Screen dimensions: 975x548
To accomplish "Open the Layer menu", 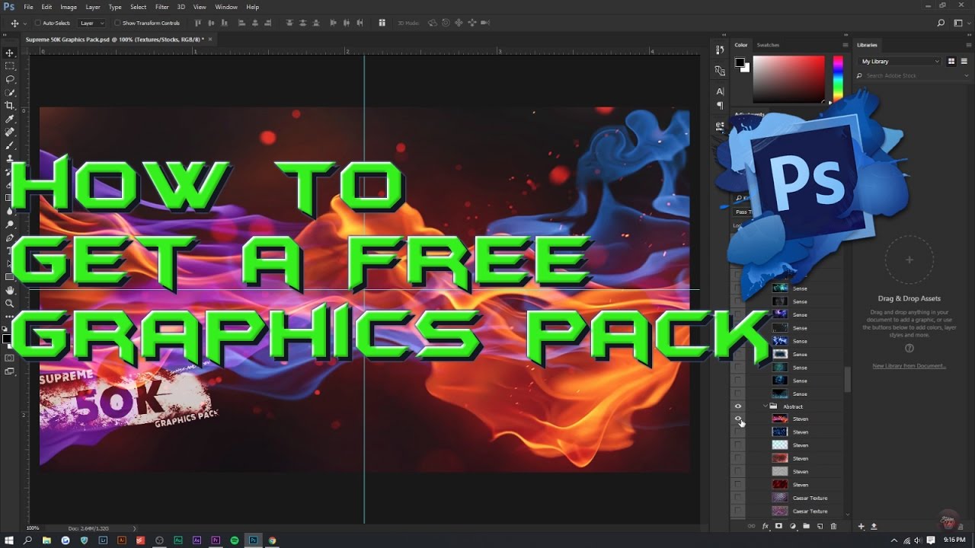I will pos(92,7).
